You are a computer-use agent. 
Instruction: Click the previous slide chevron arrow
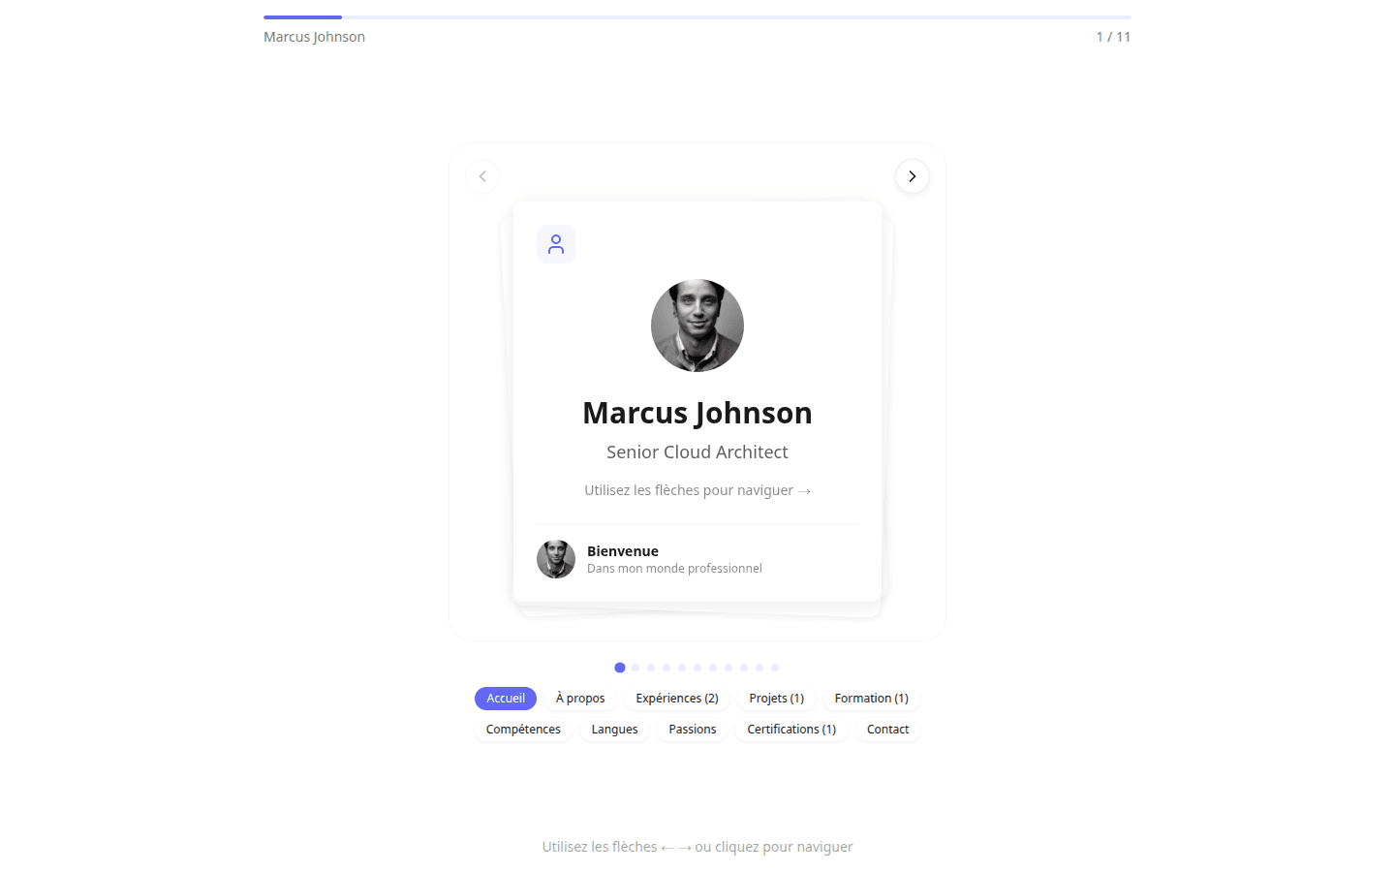coord(482,176)
